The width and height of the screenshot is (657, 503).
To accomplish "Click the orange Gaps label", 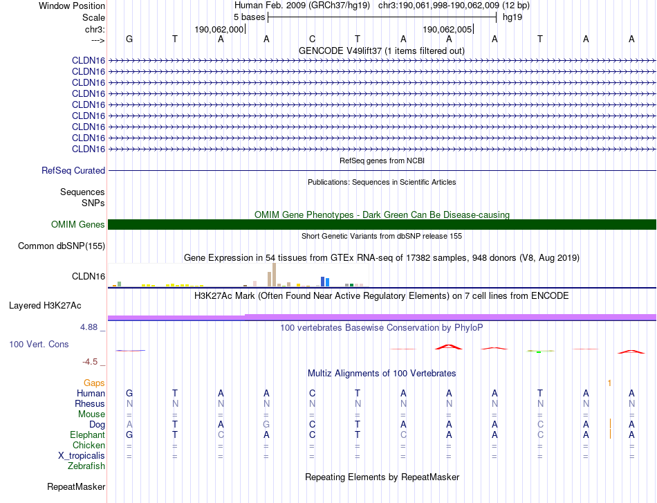I will (94, 383).
